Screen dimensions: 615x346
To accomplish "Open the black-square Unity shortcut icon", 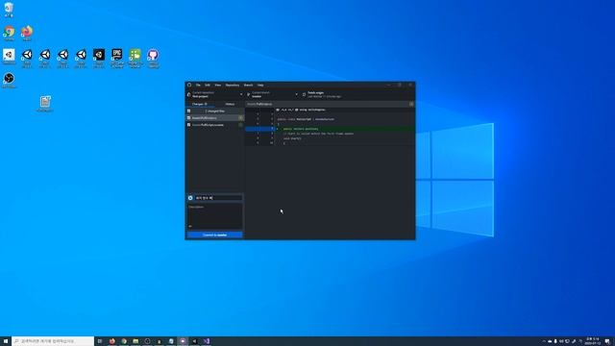I will coord(99,58).
